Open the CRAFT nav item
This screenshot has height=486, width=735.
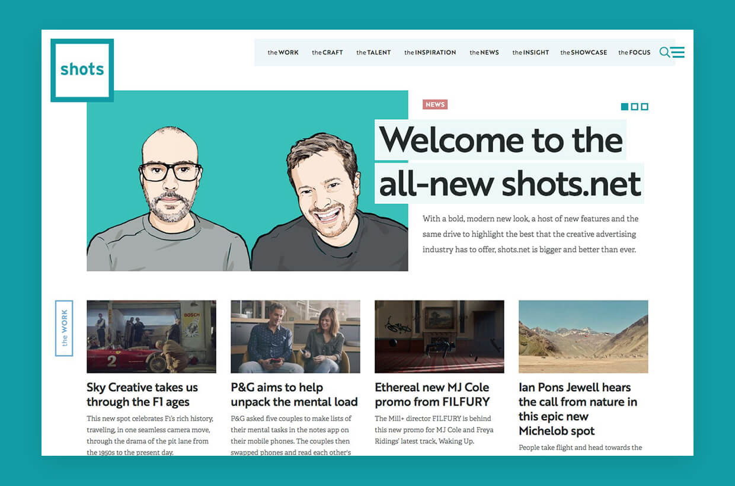(x=327, y=52)
